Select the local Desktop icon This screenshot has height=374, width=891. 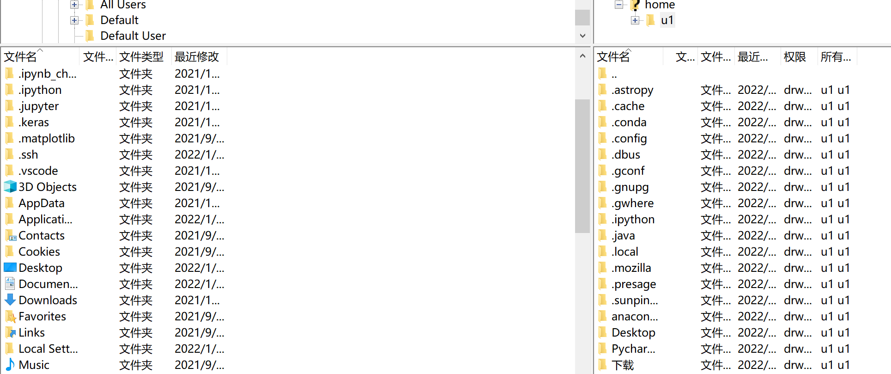(x=10, y=268)
